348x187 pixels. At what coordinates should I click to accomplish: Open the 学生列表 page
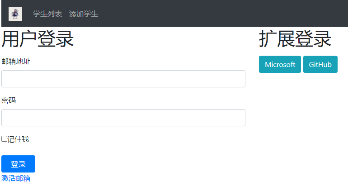pyautogui.click(x=47, y=14)
